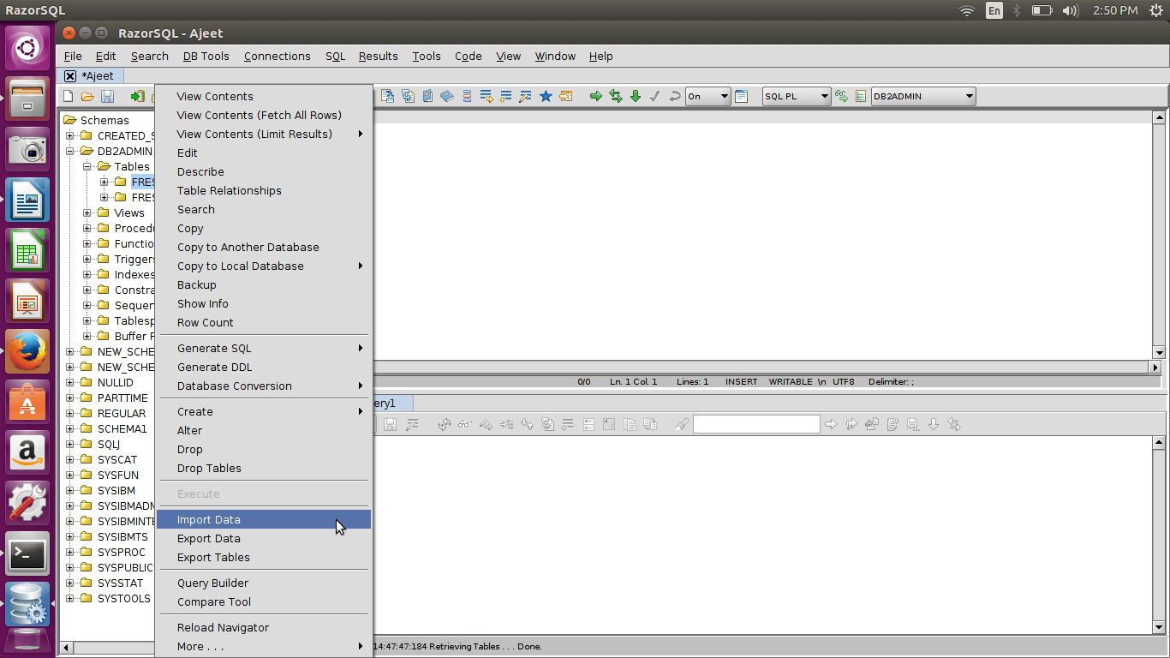Click the grey checkmark commit icon
This screenshot has height=658, width=1170.
point(655,96)
